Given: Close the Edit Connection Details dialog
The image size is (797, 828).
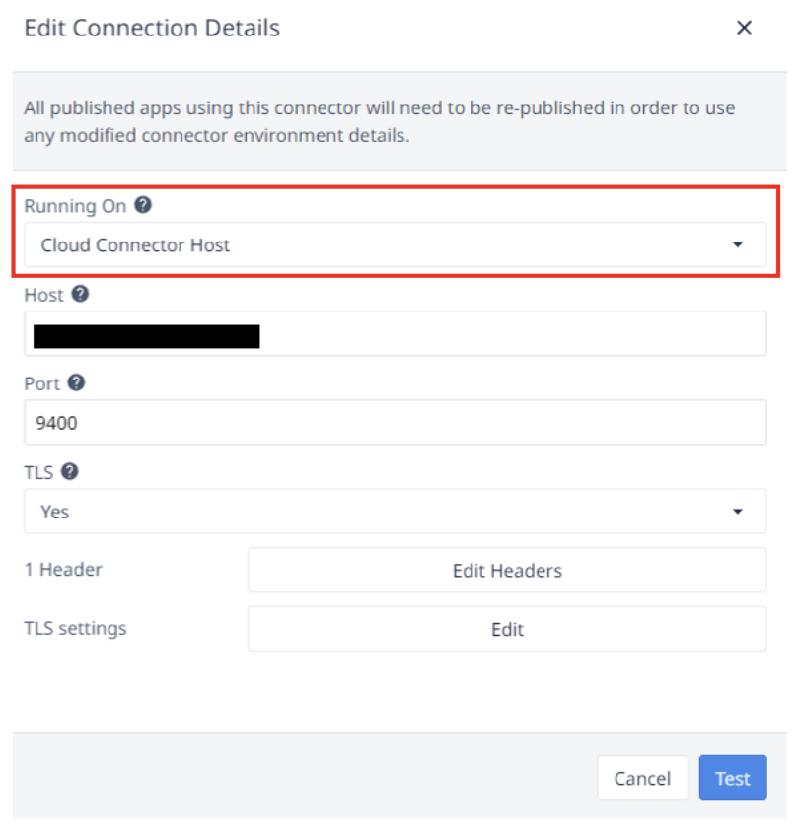Looking at the screenshot, I should (x=745, y=28).
